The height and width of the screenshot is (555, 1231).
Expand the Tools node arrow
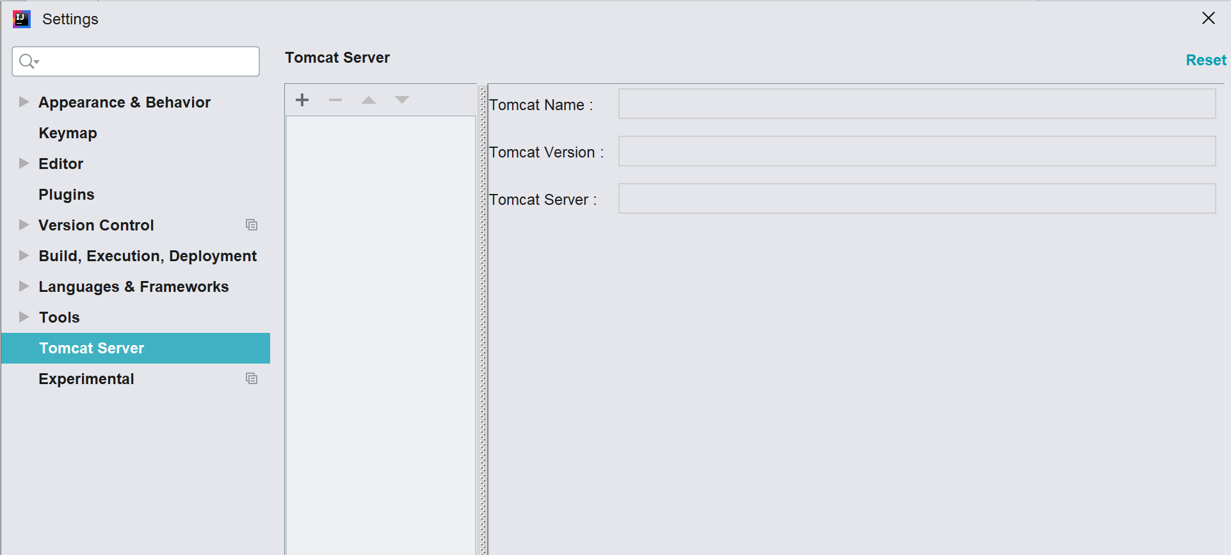pos(24,317)
